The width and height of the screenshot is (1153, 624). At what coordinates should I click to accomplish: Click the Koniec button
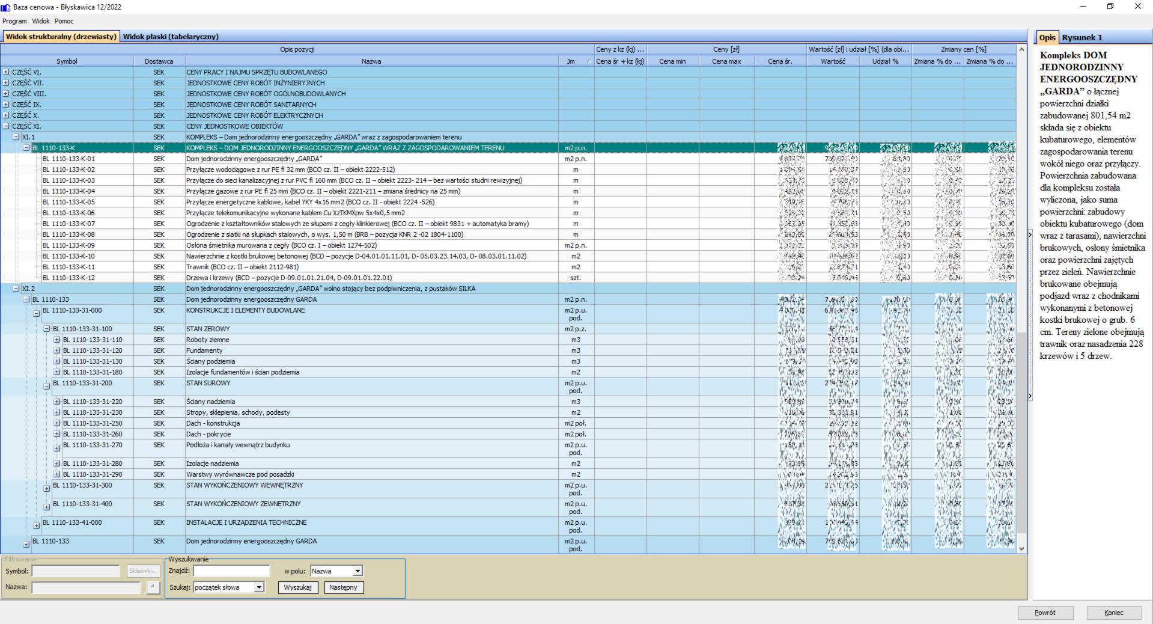1113,613
